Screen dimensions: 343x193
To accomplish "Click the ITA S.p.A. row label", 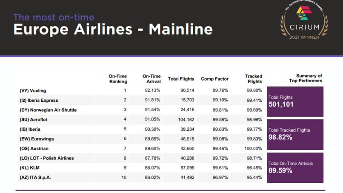I will [x=35, y=177].
